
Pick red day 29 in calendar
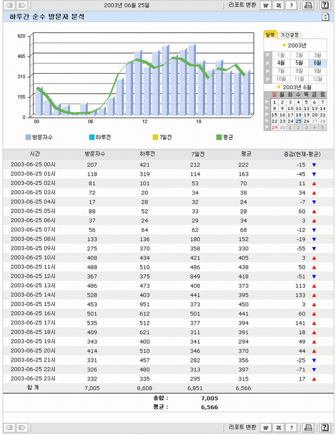coord(275,128)
